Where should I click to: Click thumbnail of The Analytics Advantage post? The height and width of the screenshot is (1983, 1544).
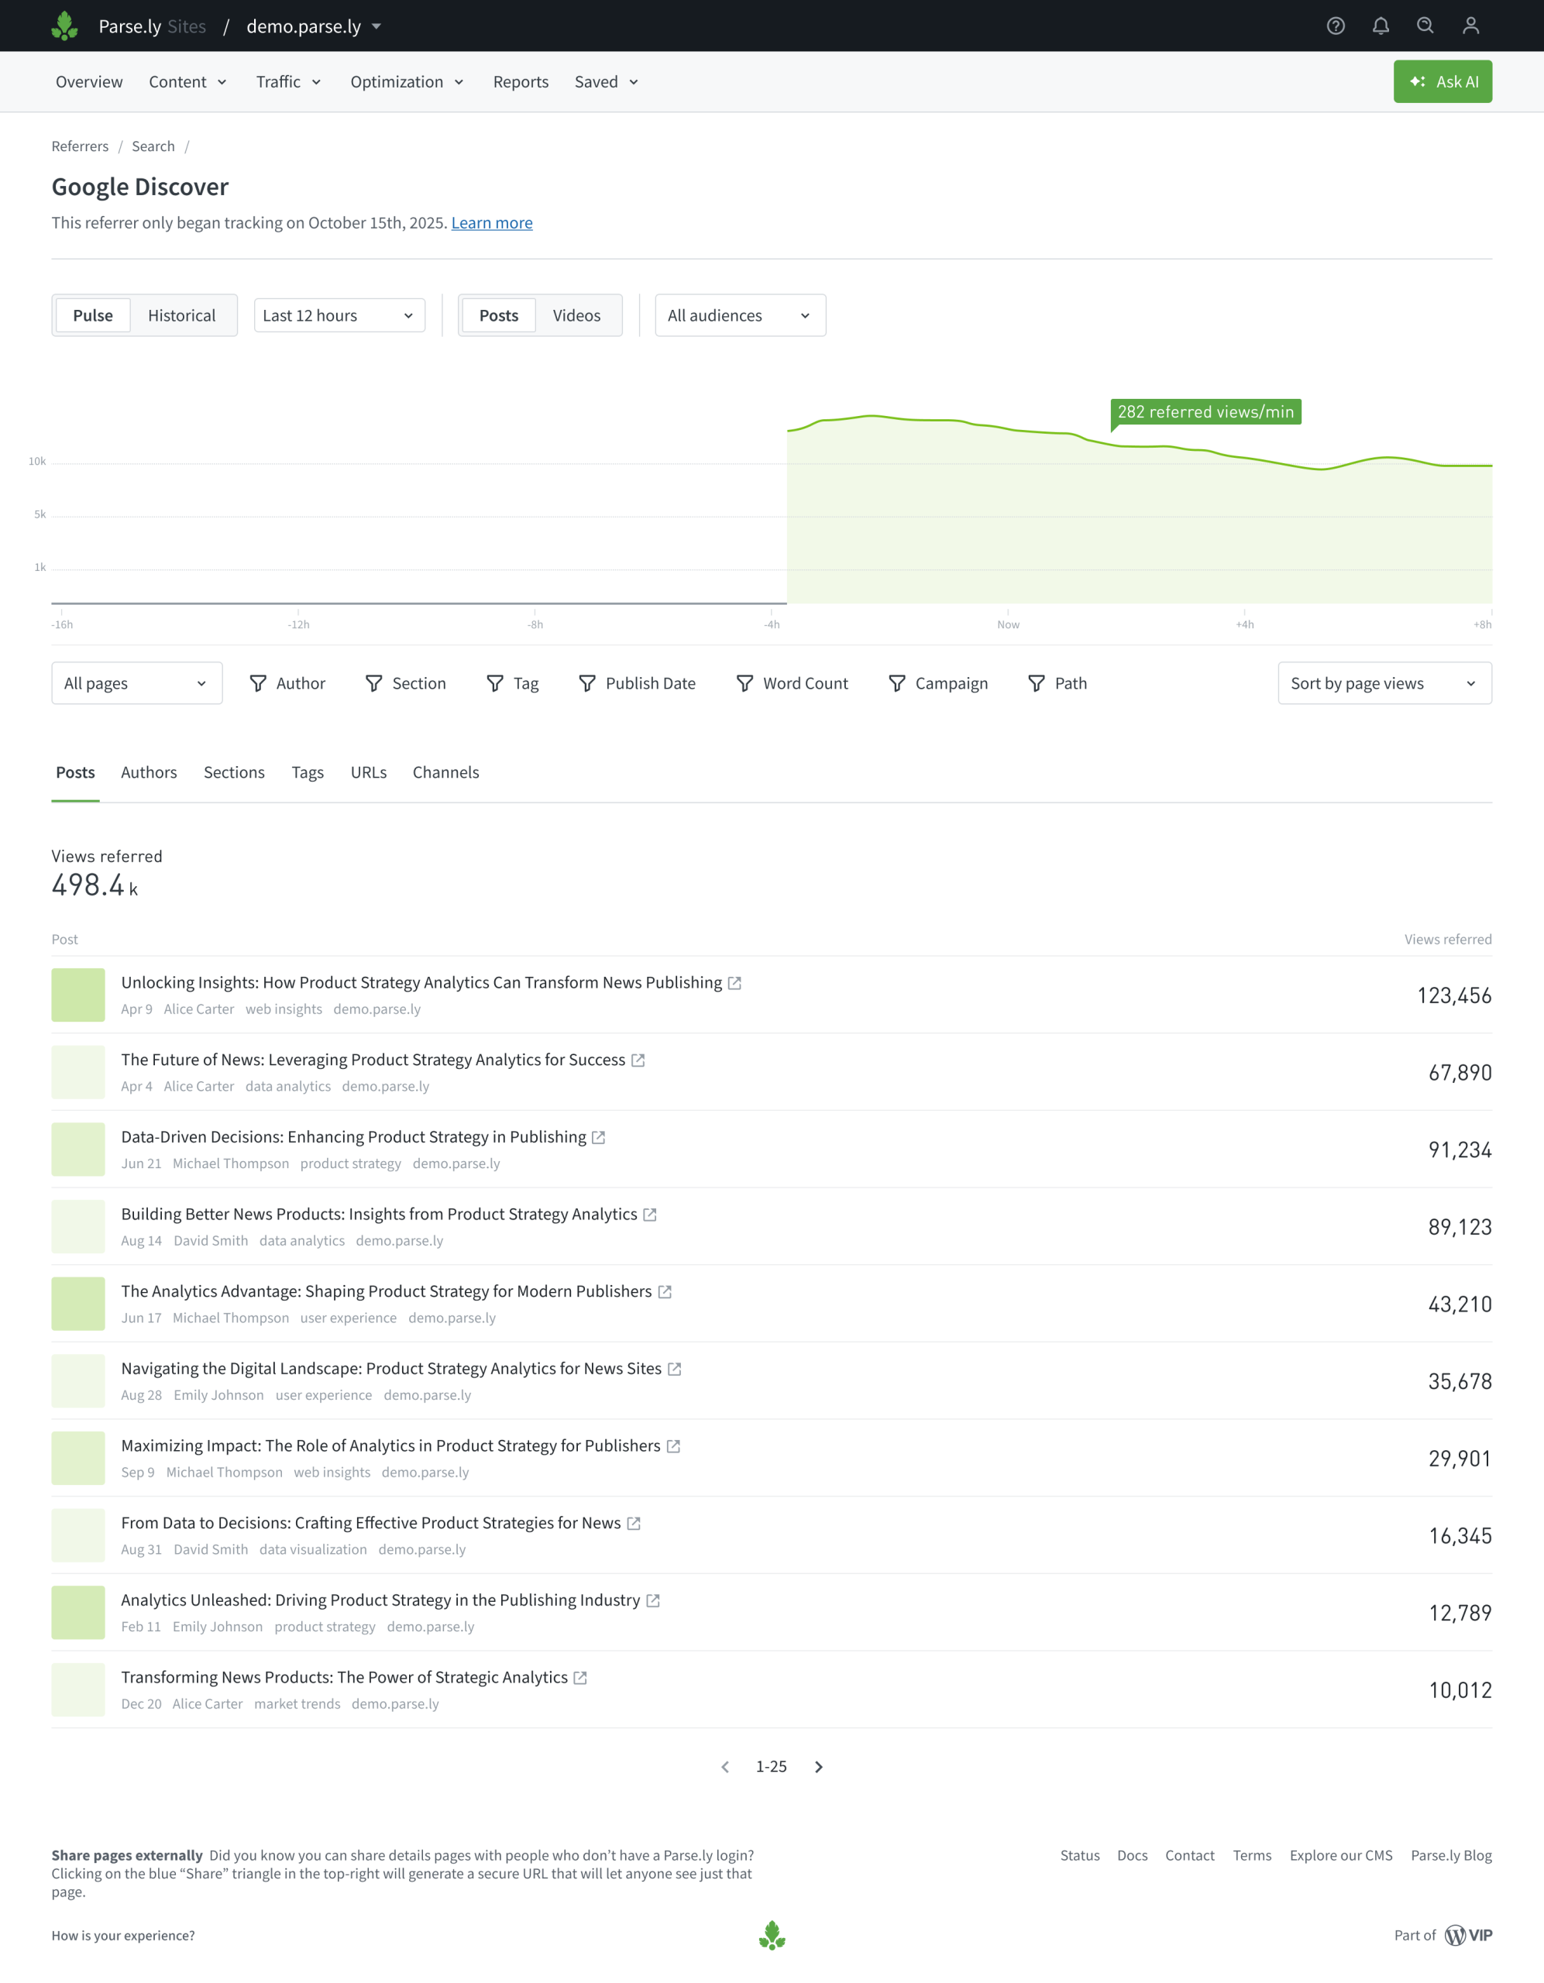point(78,1304)
